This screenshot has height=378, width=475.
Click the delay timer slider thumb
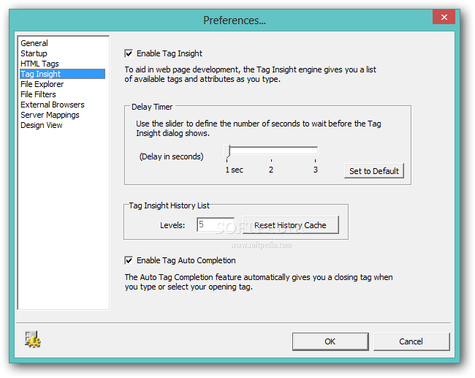point(228,151)
